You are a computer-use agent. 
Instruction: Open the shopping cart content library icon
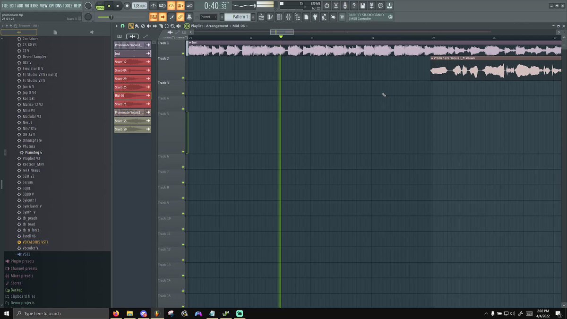[342, 17]
